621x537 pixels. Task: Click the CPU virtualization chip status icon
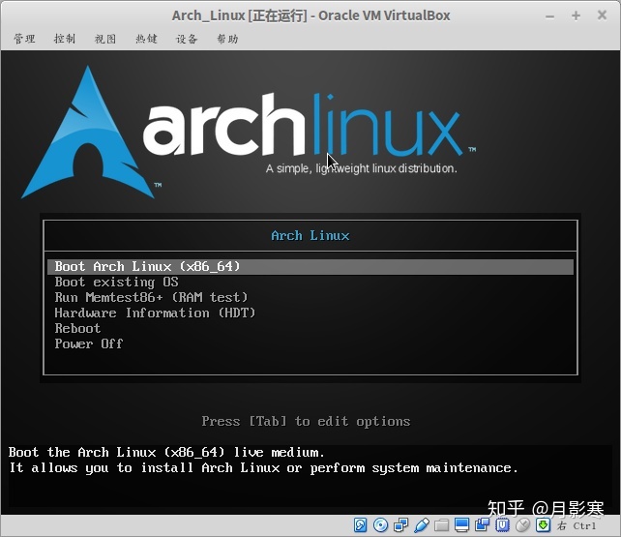[502, 525]
